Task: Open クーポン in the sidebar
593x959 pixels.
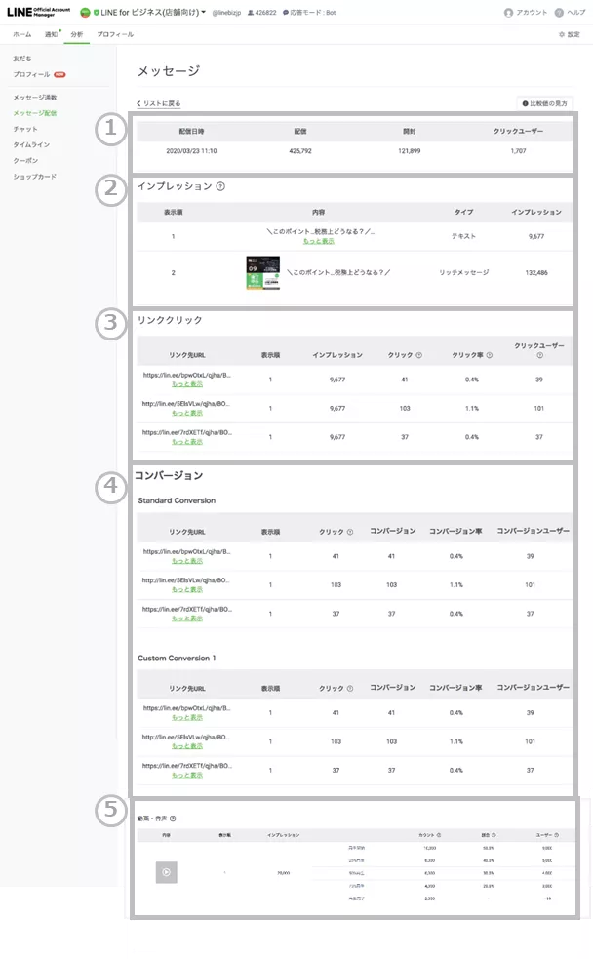Action: point(27,160)
